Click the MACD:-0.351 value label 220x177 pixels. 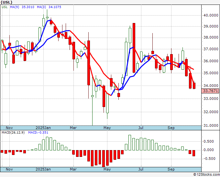38,133
